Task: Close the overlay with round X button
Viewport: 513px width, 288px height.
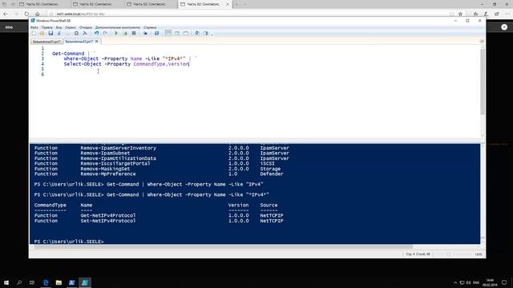Action: pyautogui.click(x=504, y=27)
